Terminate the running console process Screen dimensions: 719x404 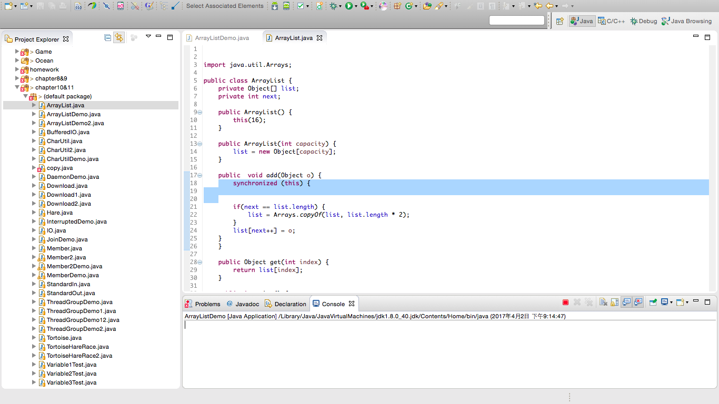[565, 302]
